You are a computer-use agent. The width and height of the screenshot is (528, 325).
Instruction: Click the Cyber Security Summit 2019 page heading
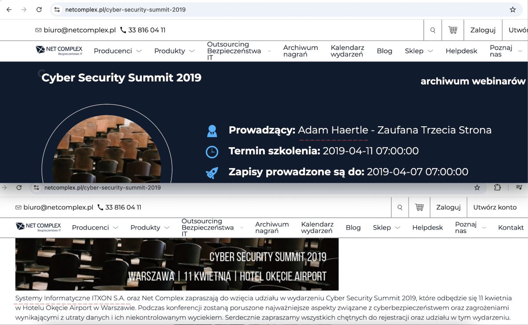121,78
